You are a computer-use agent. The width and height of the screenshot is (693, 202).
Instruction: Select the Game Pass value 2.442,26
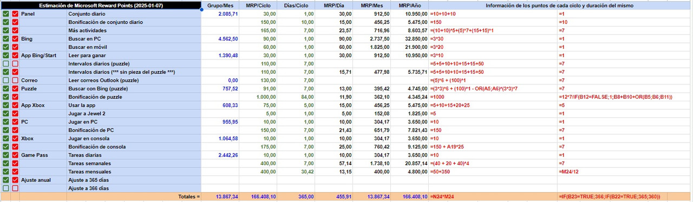pos(220,155)
